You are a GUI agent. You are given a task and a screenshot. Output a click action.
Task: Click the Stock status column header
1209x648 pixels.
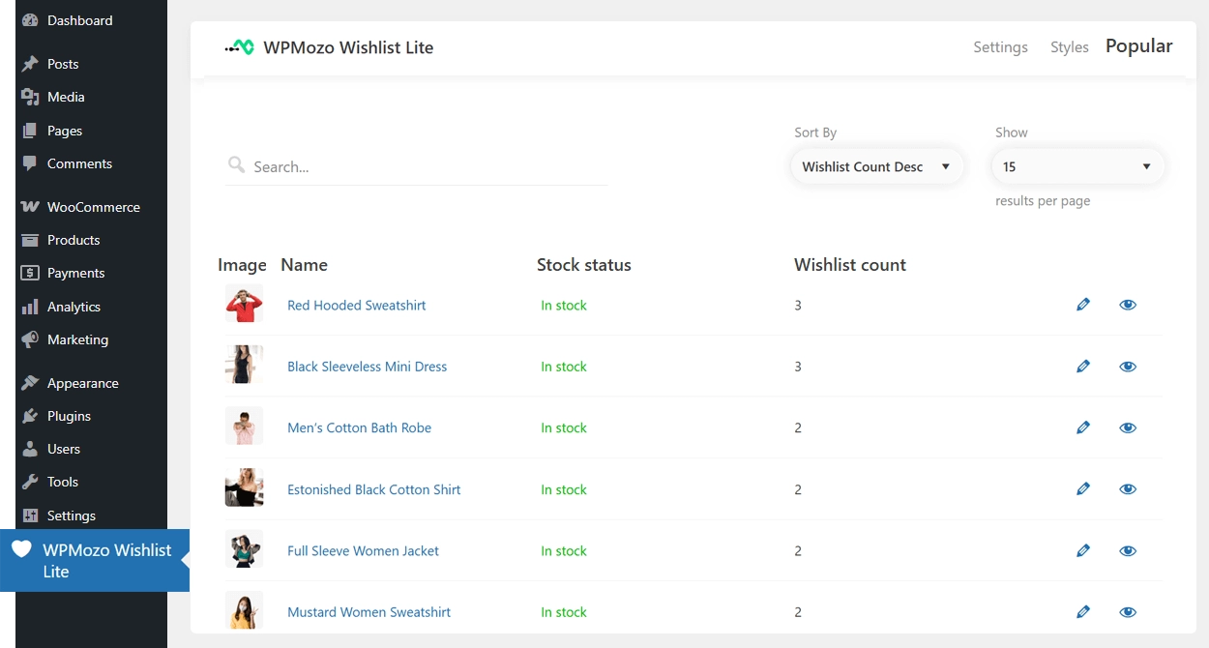click(584, 265)
